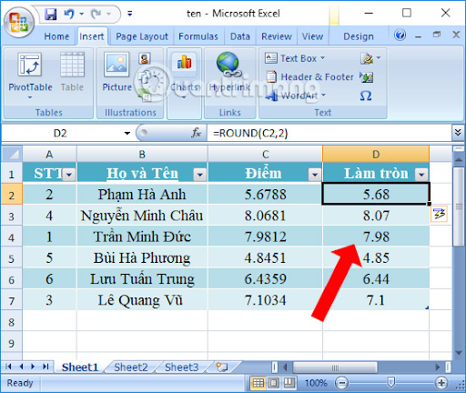Viewport: 466px width, 393px height.
Task: Insert a Symbol (Omega icon)
Action: coord(366,96)
